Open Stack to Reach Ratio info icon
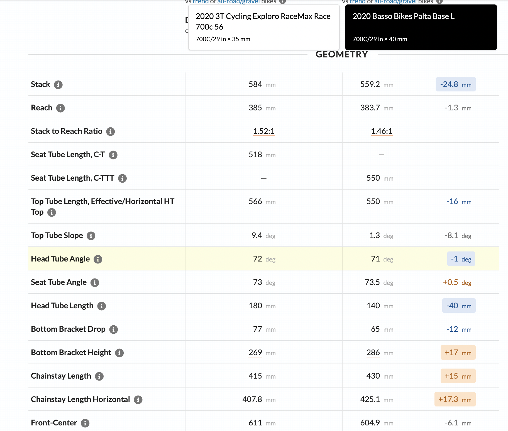This screenshot has height=431, width=508. [111, 132]
